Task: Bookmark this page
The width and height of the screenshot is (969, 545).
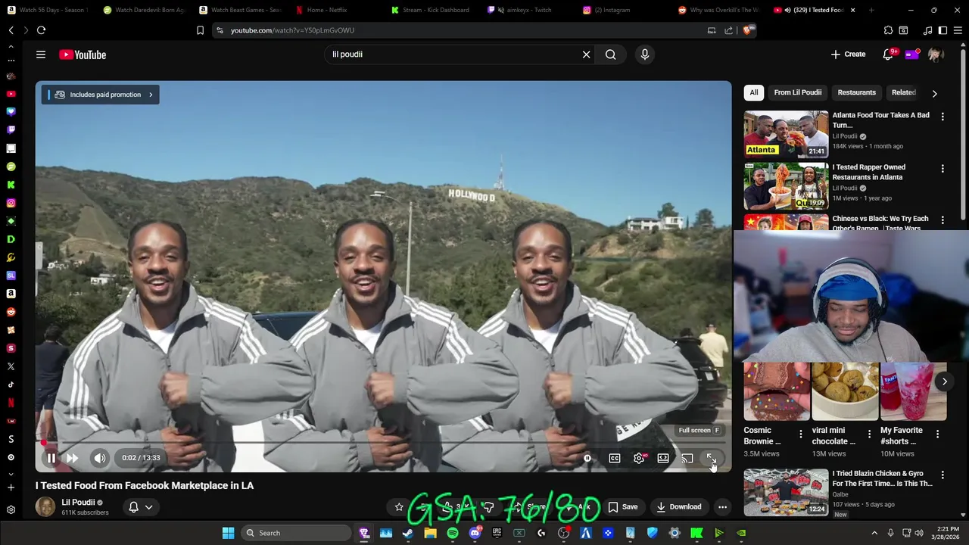Action: tap(200, 30)
